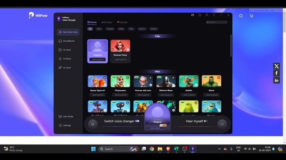Viewport: 286px width, 160px height.
Task: Toggle the Switch voice changer switch
Action: point(137,121)
